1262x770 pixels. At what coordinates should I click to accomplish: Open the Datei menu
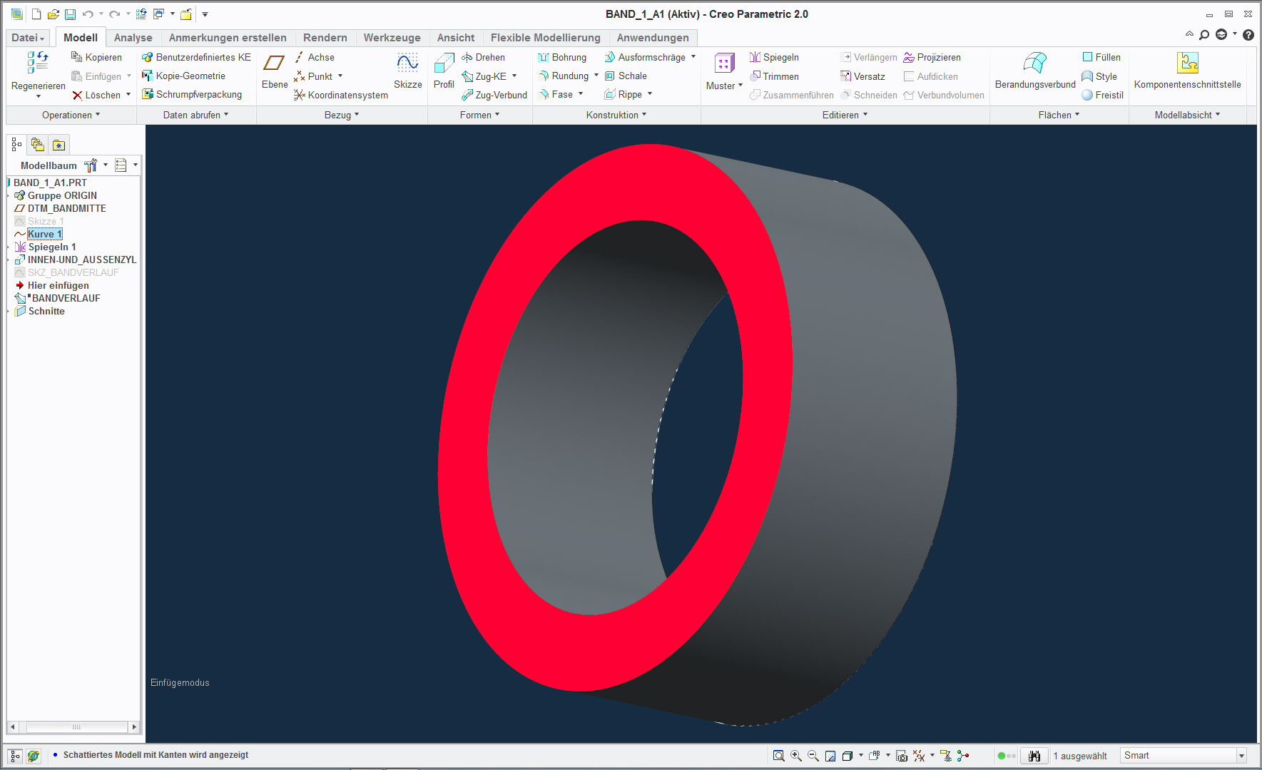point(28,38)
